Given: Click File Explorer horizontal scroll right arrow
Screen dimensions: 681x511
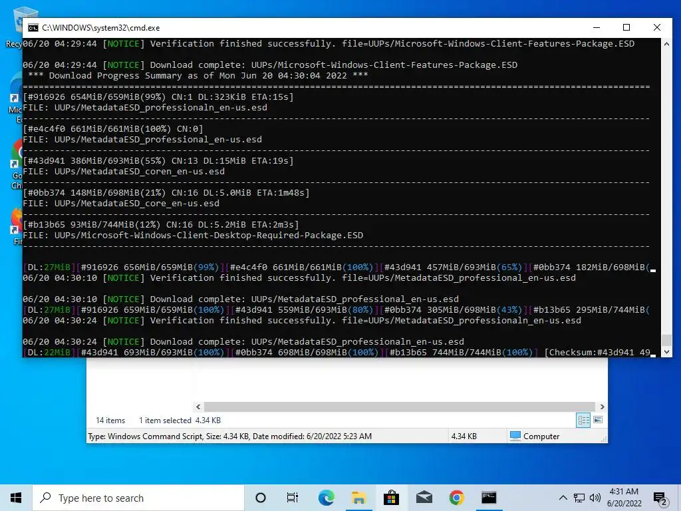Looking at the screenshot, I should [x=602, y=407].
